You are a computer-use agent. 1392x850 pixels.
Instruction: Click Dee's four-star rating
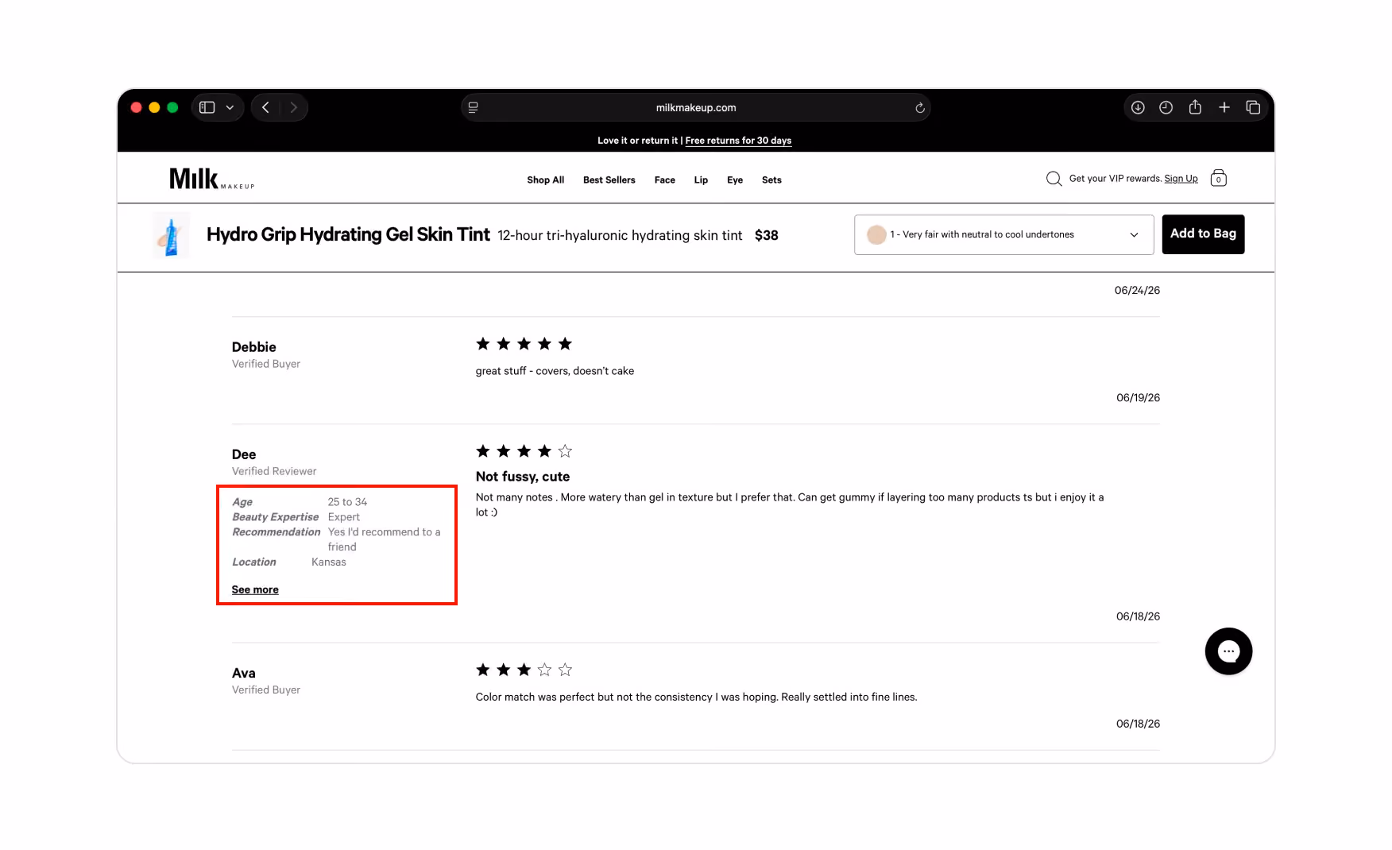[524, 451]
